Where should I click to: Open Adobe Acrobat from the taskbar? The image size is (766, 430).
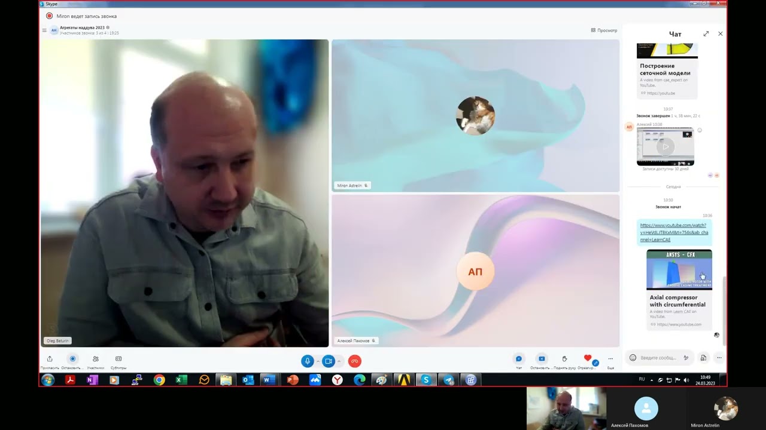click(70, 380)
